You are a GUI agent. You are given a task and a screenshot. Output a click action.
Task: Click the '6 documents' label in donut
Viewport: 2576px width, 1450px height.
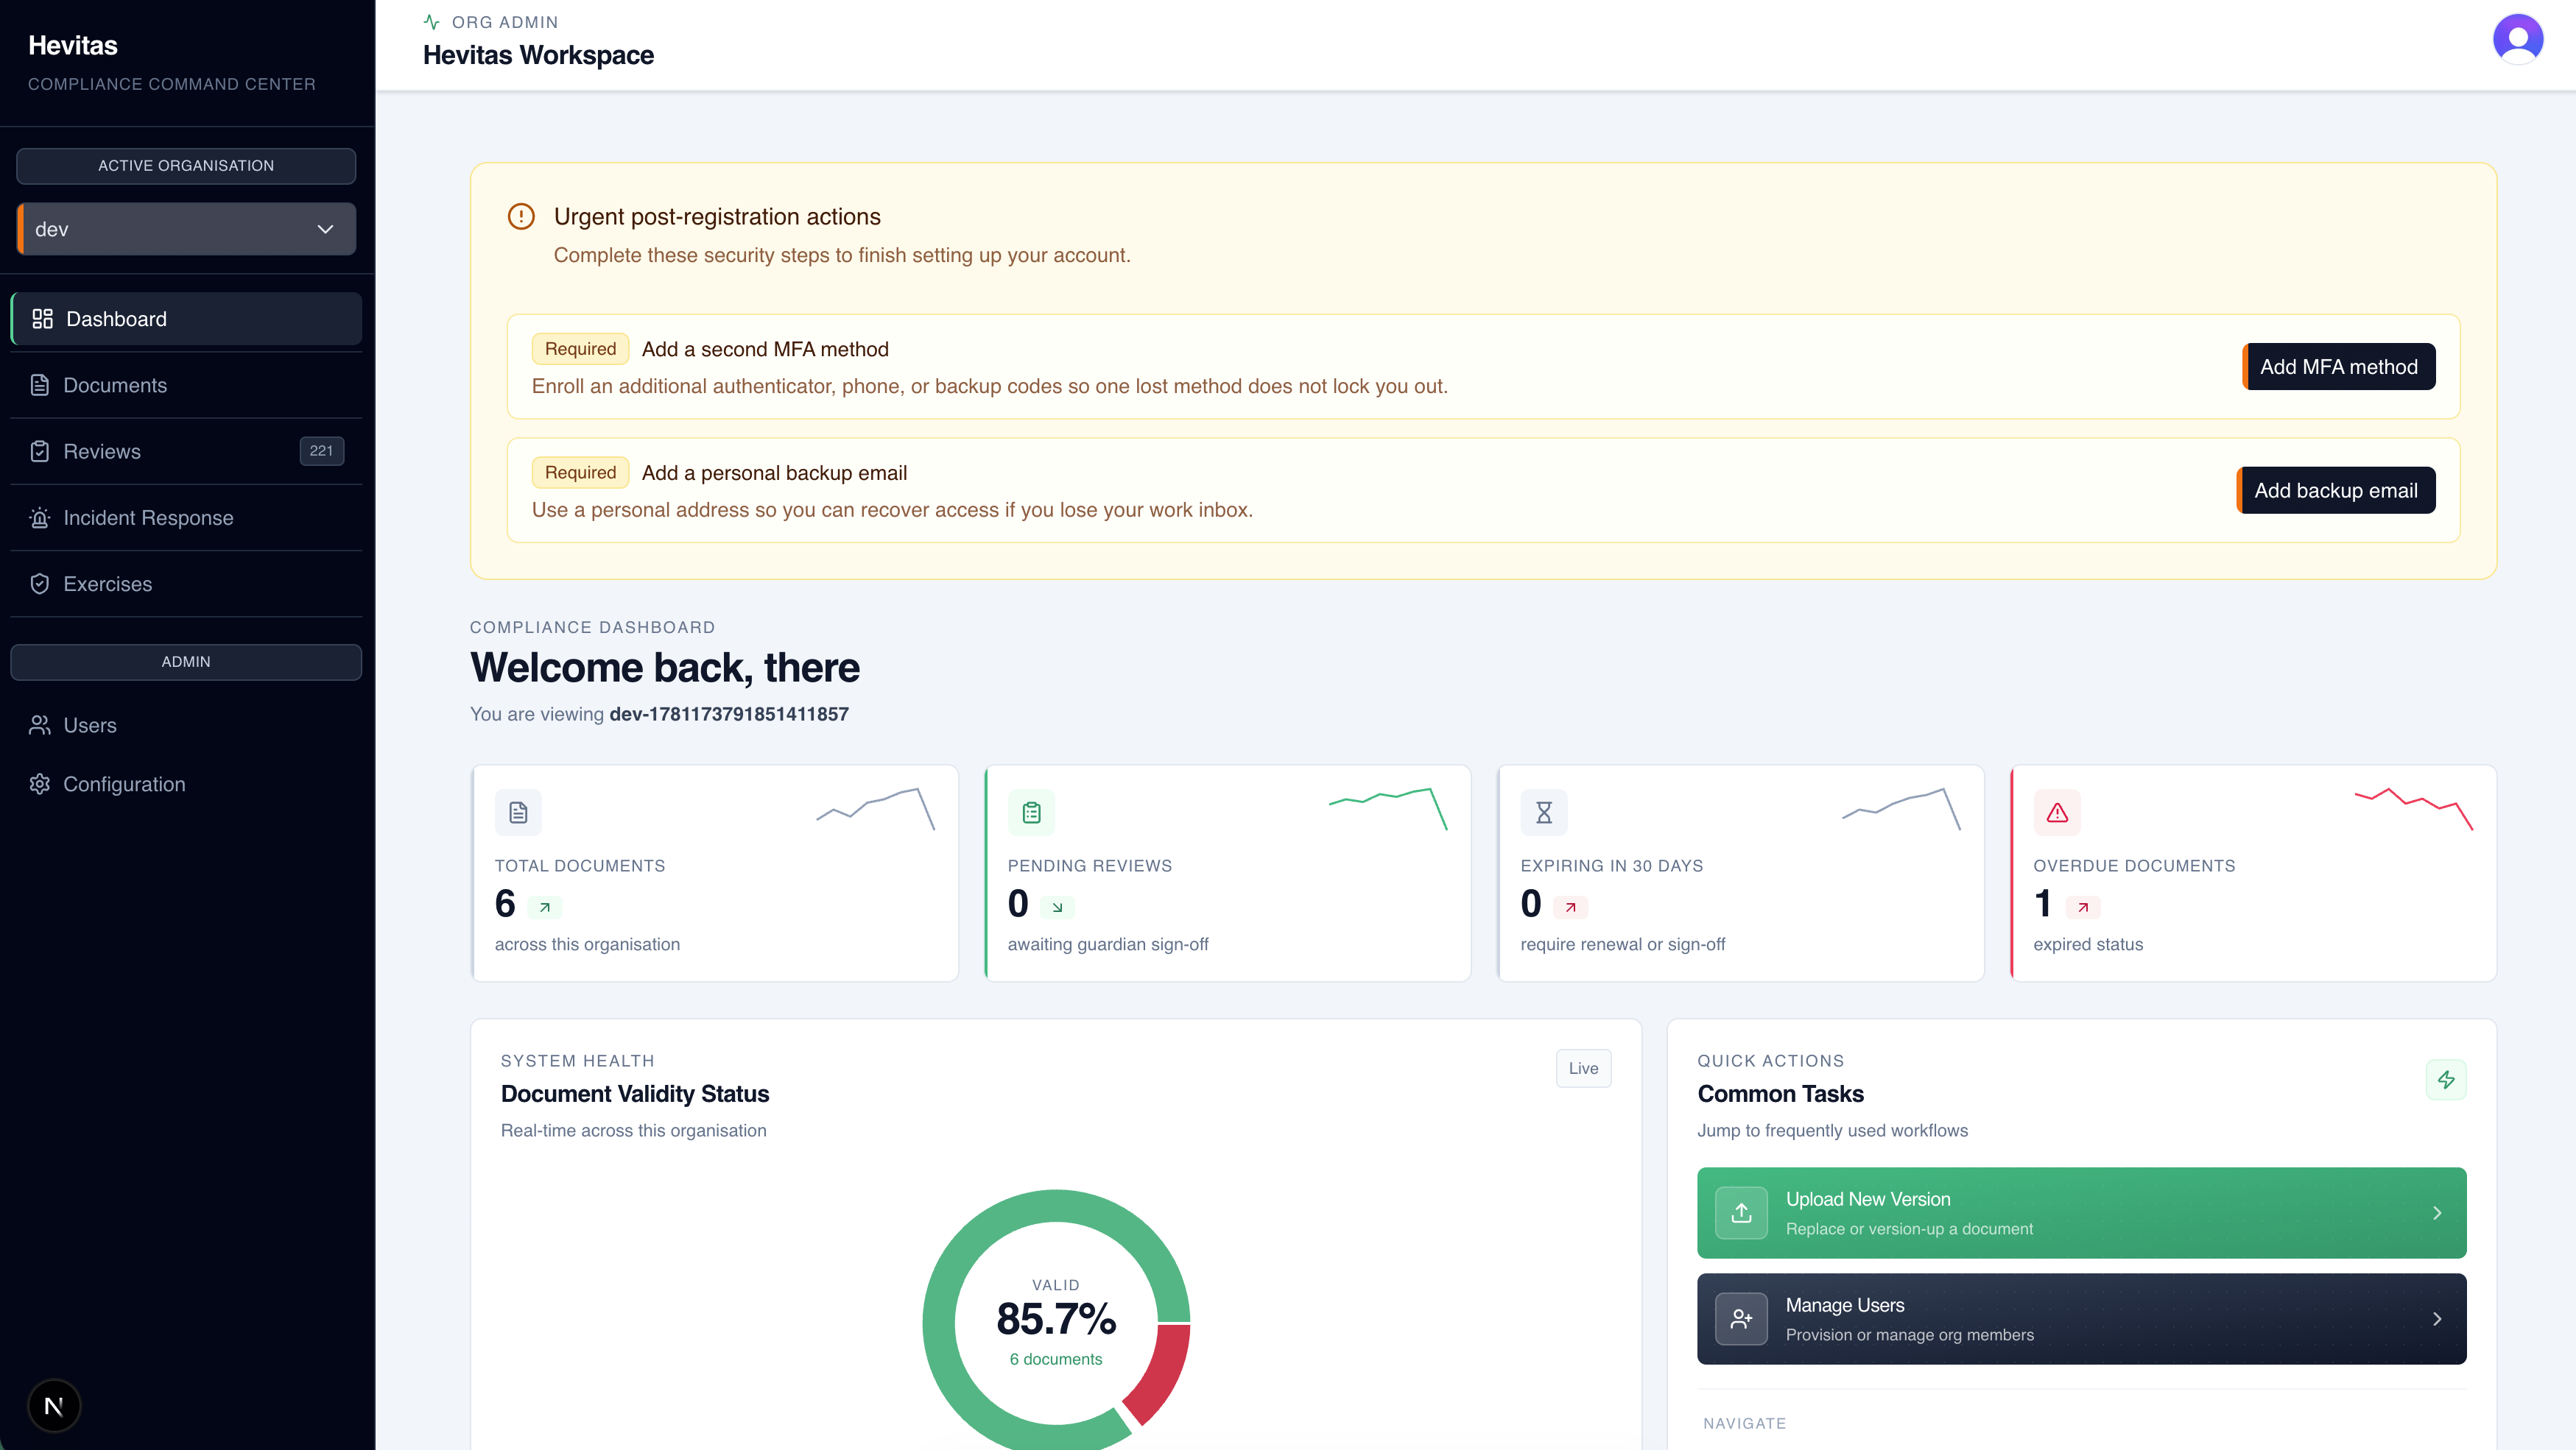(1056, 1359)
